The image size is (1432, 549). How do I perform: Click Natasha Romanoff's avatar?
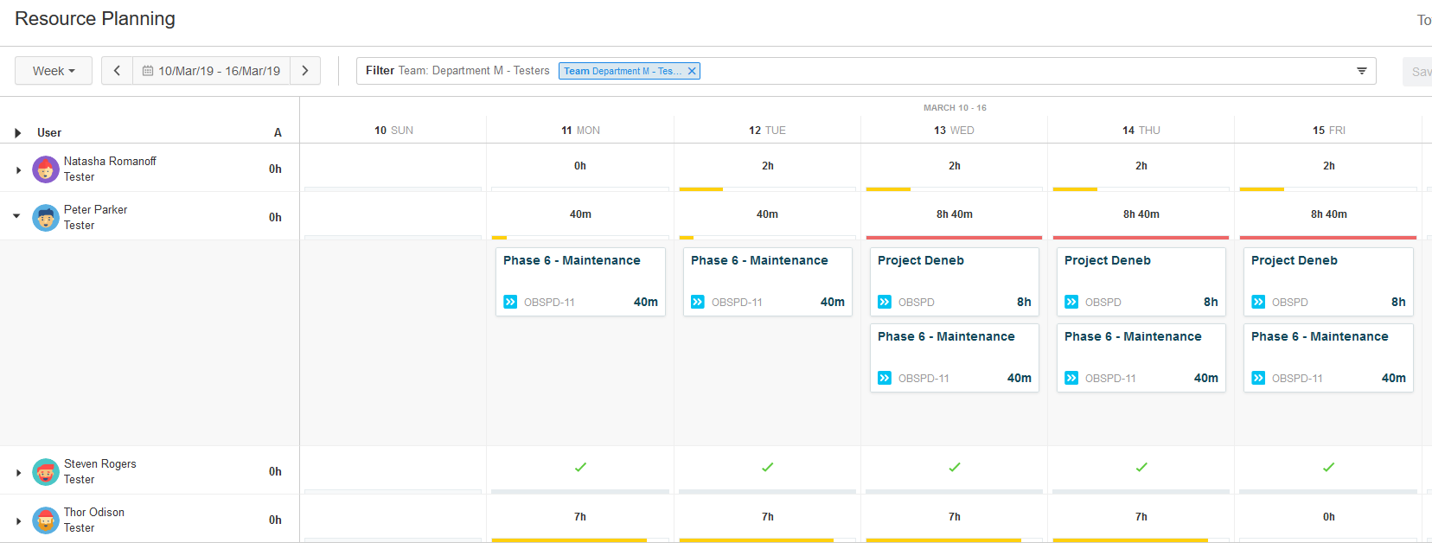46,169
